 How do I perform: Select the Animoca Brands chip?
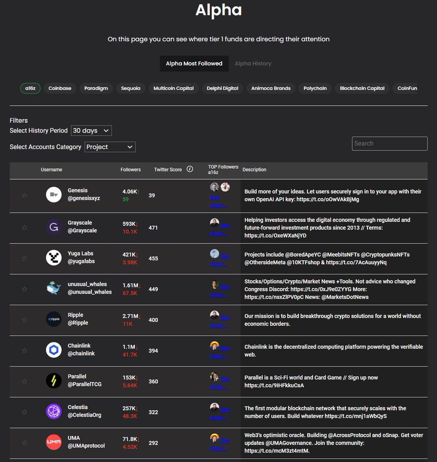[271, 88]
